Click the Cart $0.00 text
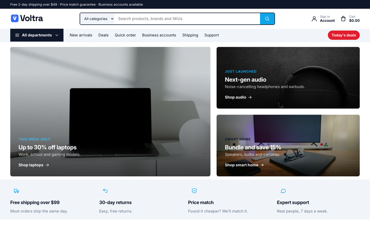The image size is (370, 231). pos(354,19)
